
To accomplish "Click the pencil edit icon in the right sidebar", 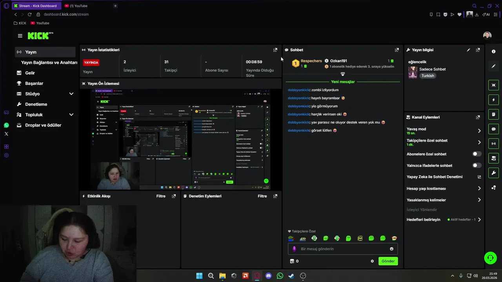I will pyautogui.click(x=493, y=66).
